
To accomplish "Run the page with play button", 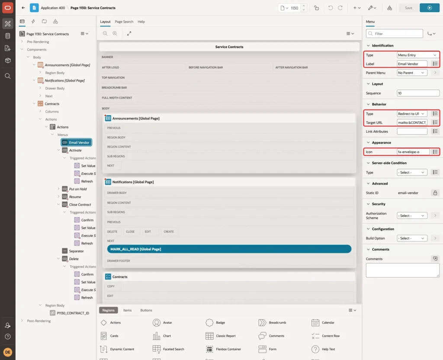I will [x=430, y=8].
